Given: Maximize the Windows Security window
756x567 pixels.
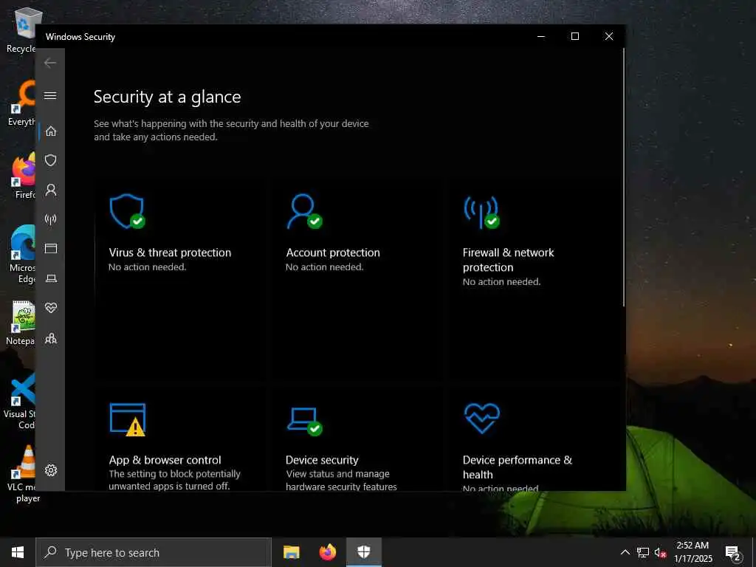Looking at the screenshot, I should 574,36.
